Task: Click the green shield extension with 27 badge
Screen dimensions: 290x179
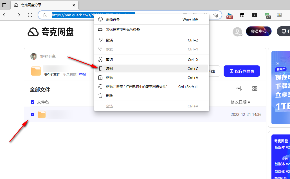Action: (x=267, y=16)
